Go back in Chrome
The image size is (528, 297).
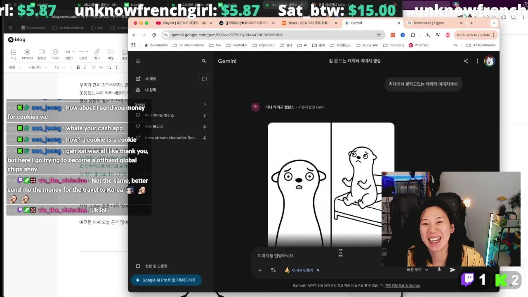134,35
